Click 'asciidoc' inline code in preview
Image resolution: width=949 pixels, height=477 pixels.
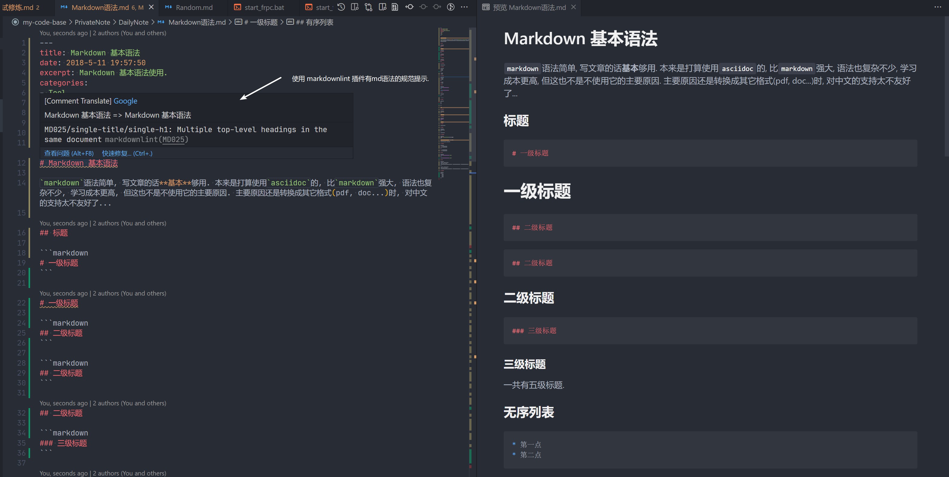pos(738,69)
